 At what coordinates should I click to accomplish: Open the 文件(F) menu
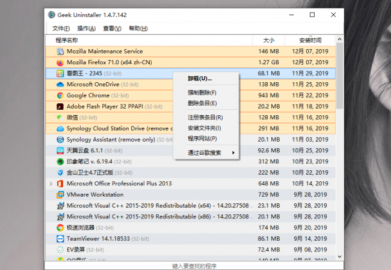(x=61, y=28)
